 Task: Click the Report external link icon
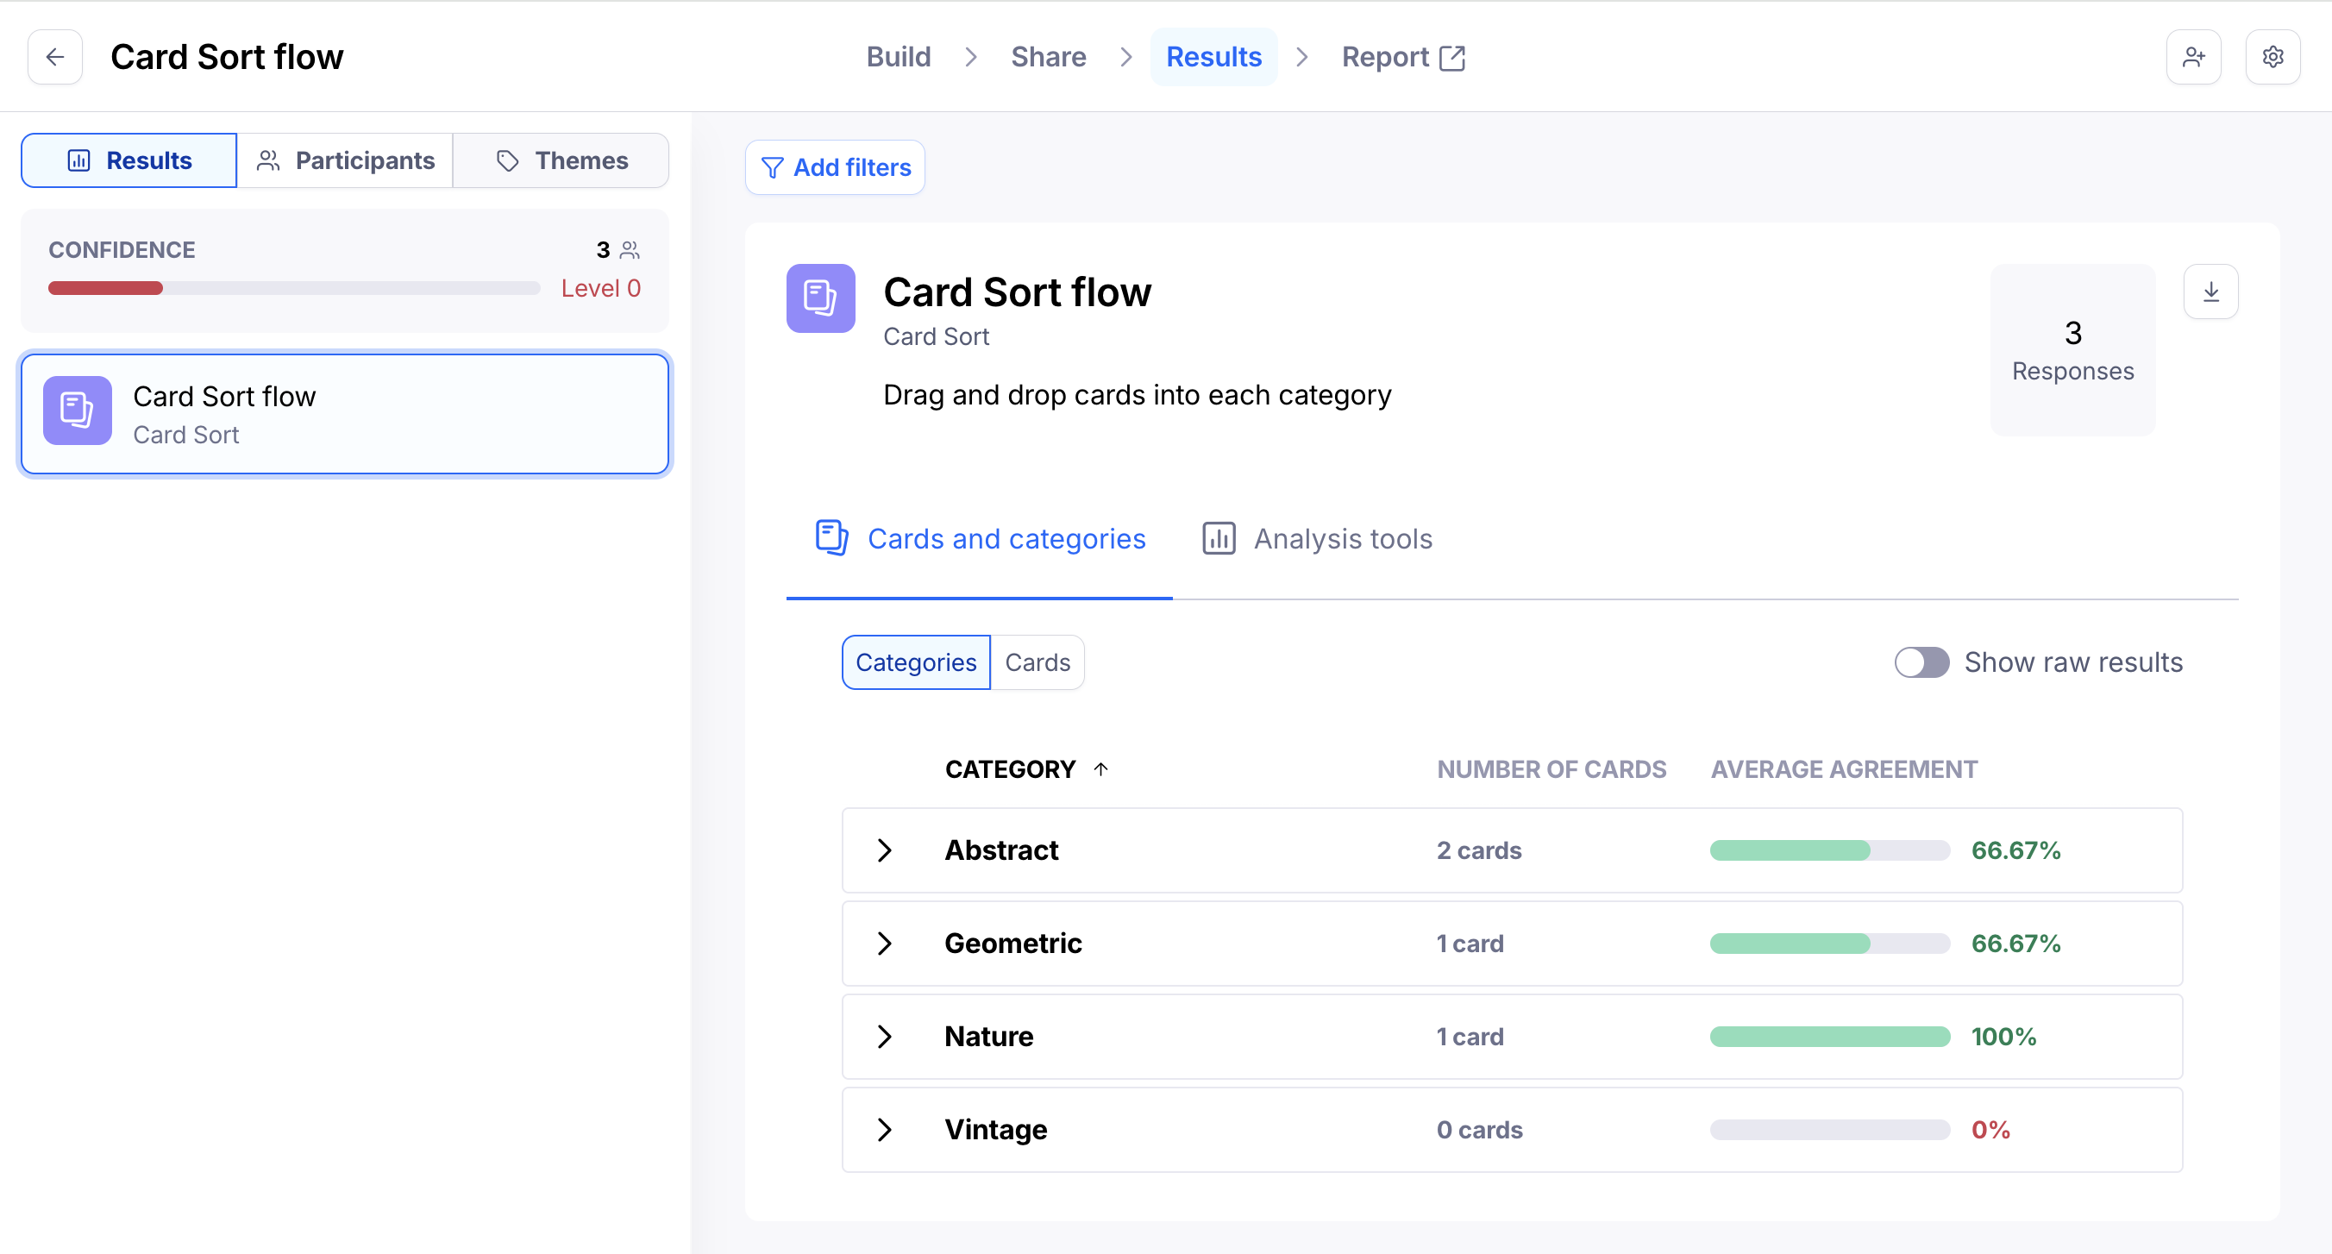(x=1452, y=58)
